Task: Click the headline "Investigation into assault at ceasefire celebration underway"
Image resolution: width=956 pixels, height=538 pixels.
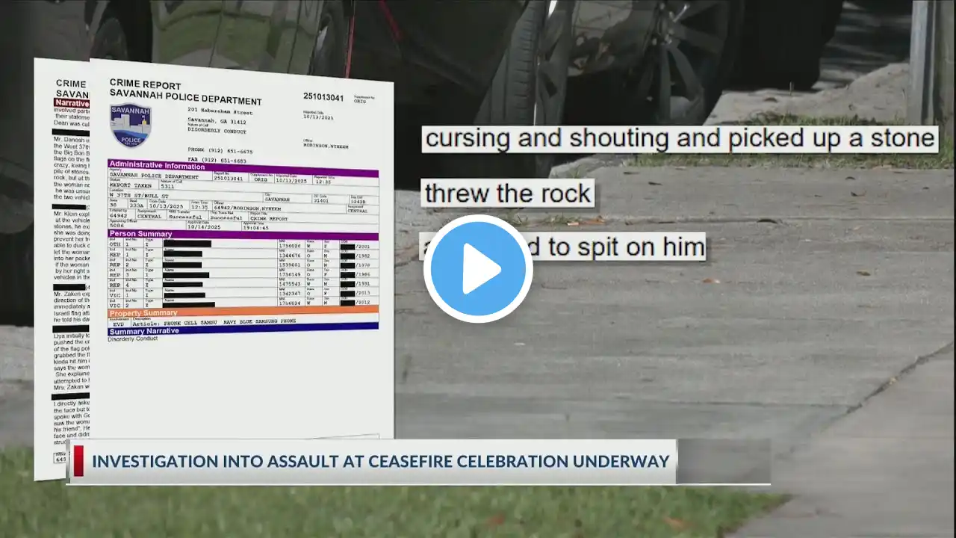Action: click(x=380, y=461)
